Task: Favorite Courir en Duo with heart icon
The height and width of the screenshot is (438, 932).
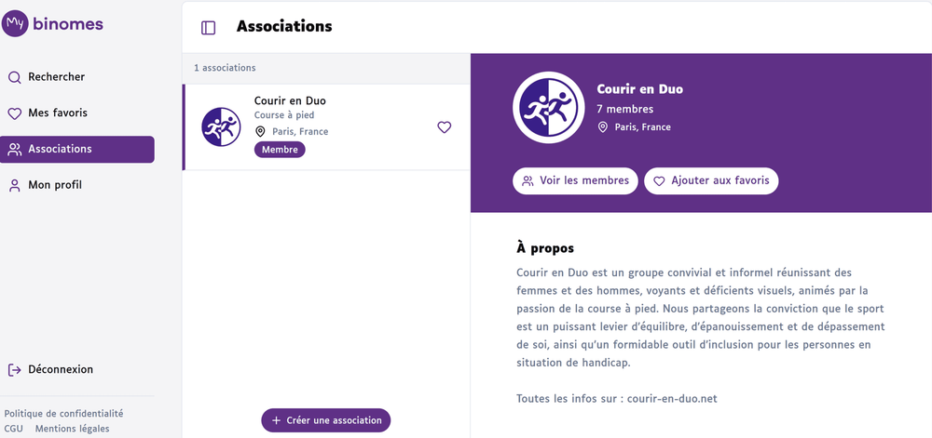Action: point(444,127)
